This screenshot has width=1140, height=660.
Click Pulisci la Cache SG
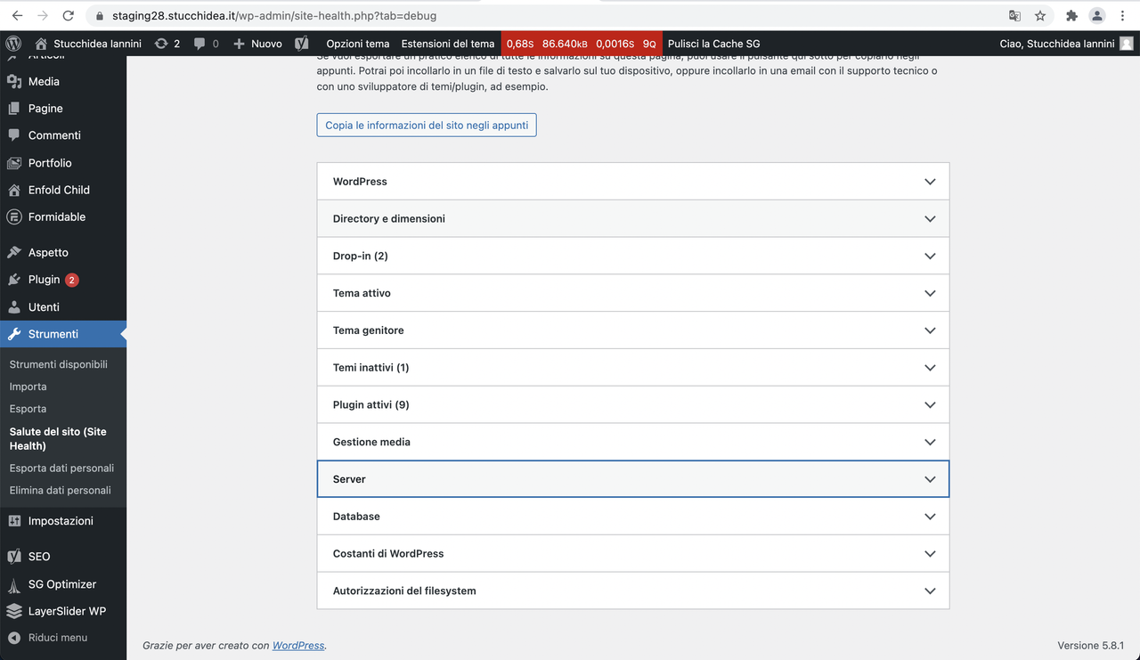[713, 44]
